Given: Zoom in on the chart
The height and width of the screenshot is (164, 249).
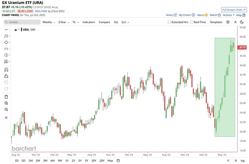Looking at the screenshot, I should point(6,103).
